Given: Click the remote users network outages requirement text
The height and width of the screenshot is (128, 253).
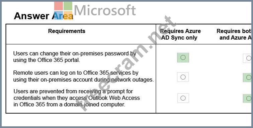Looking at the screenshot, I should (83, 76).
